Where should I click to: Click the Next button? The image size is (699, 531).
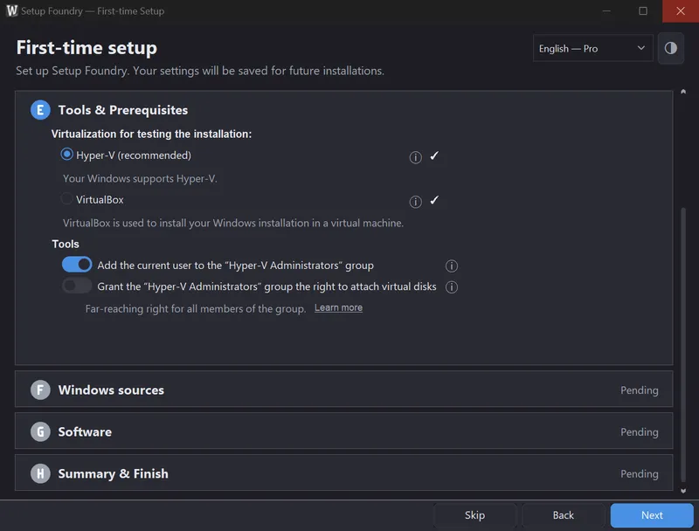pyautogui.click(x=652, y=515)
